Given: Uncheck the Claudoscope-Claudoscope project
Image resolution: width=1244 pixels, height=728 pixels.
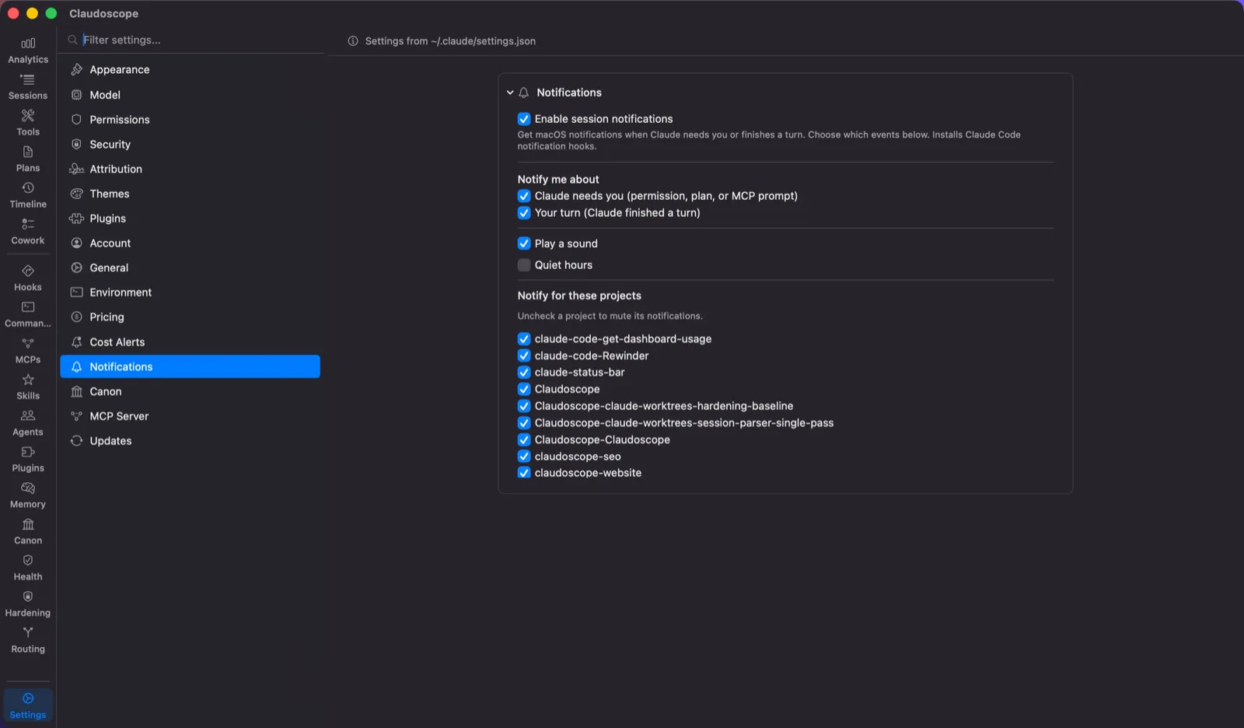Looking at the screenshot, I should coord(524,439).
